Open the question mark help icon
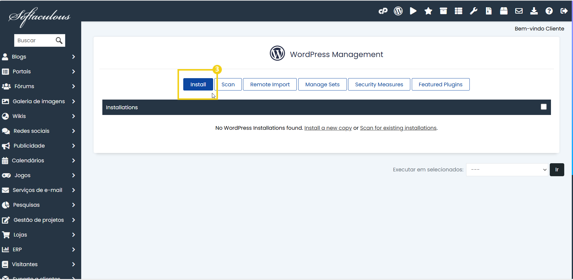This screenshot has width=573, height=280. click(549, 11)
